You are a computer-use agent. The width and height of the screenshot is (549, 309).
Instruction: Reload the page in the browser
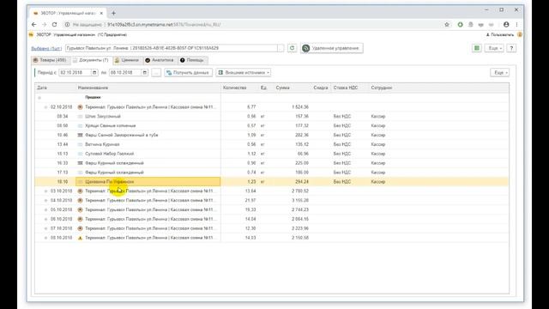pyautogui.click(x=55, y=25)
